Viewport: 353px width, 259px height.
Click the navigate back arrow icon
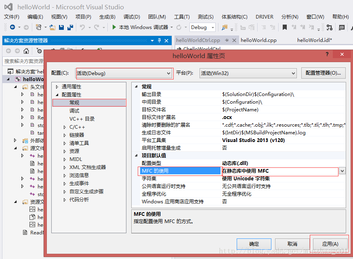pos(13,27)
